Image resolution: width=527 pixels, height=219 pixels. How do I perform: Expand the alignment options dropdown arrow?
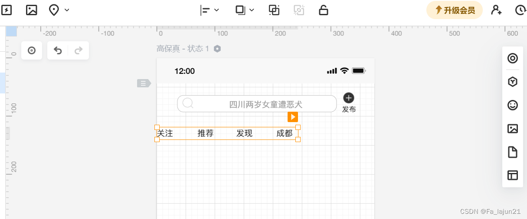tap(217, 10)
